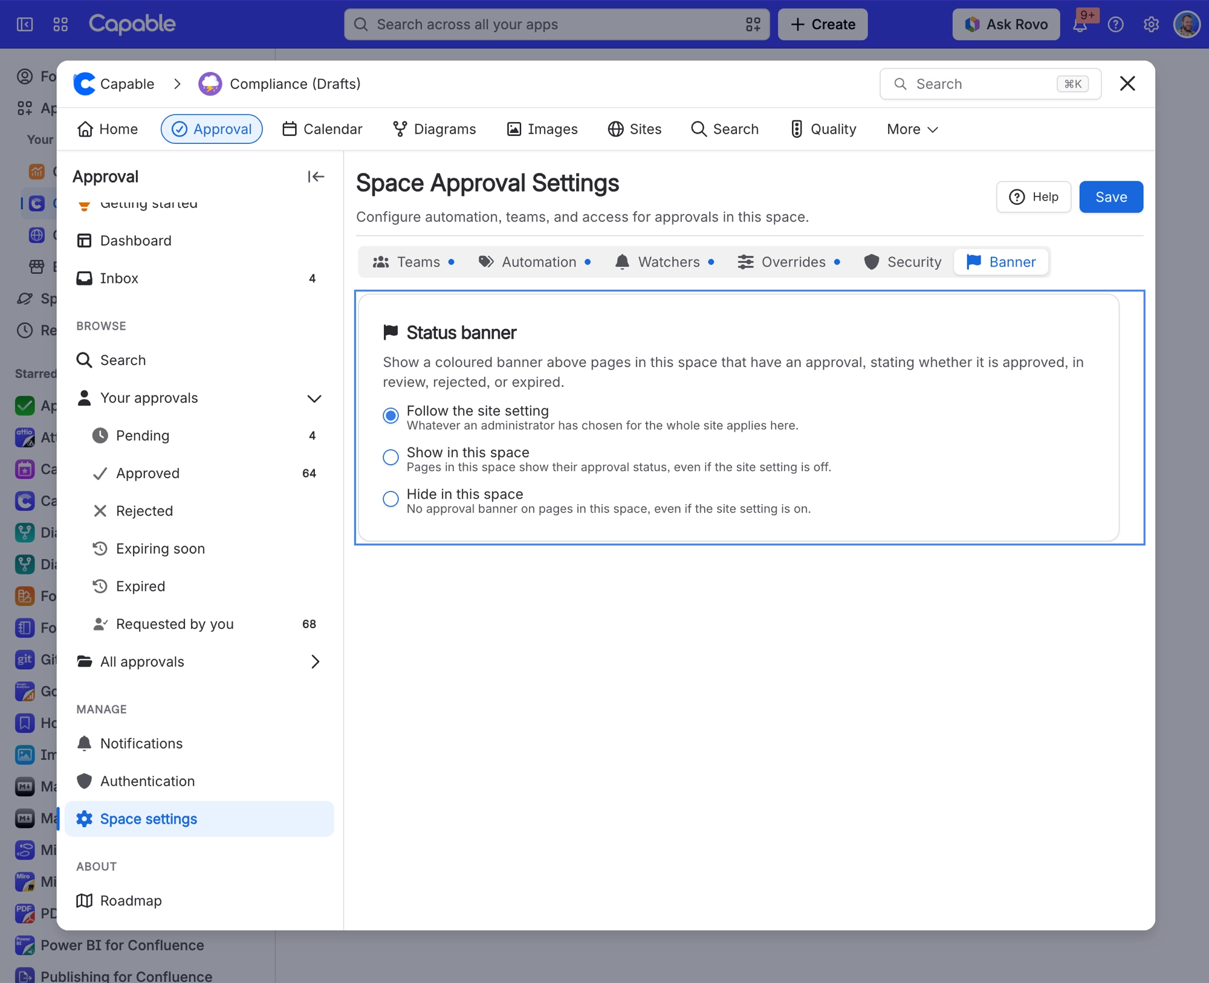This screenshot has width=1209, height=983.
Task: Switch to the Automation tab
Action: coord(534,262)
